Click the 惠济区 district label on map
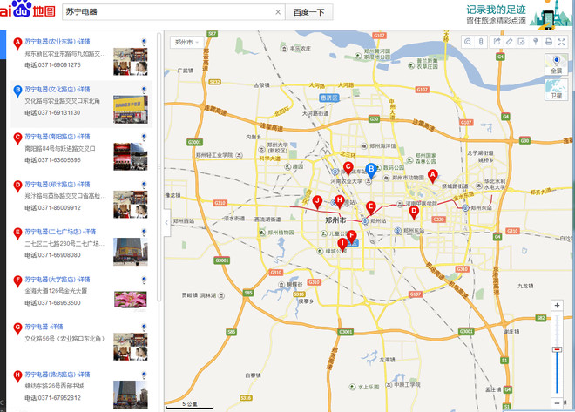Viewport: 575px width, 412px height. (329, 98)
